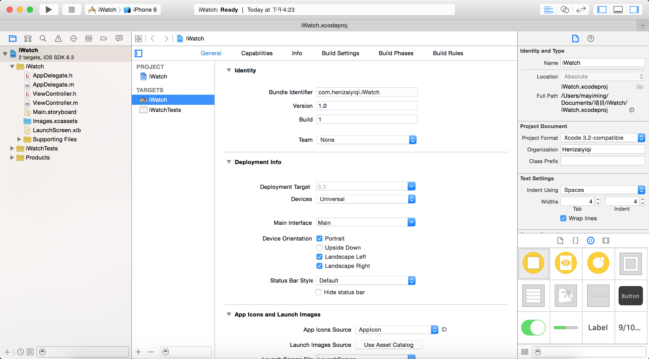Collapse the Deployment Info section
The height and width of the screenshot is (359, 649).
tap(229, 162)
